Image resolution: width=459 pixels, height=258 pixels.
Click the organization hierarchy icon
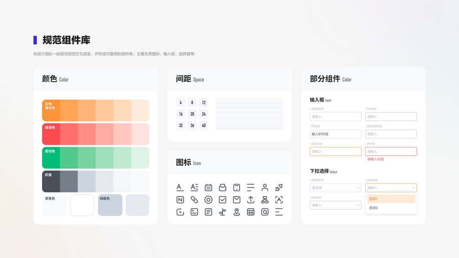[265, 200]
